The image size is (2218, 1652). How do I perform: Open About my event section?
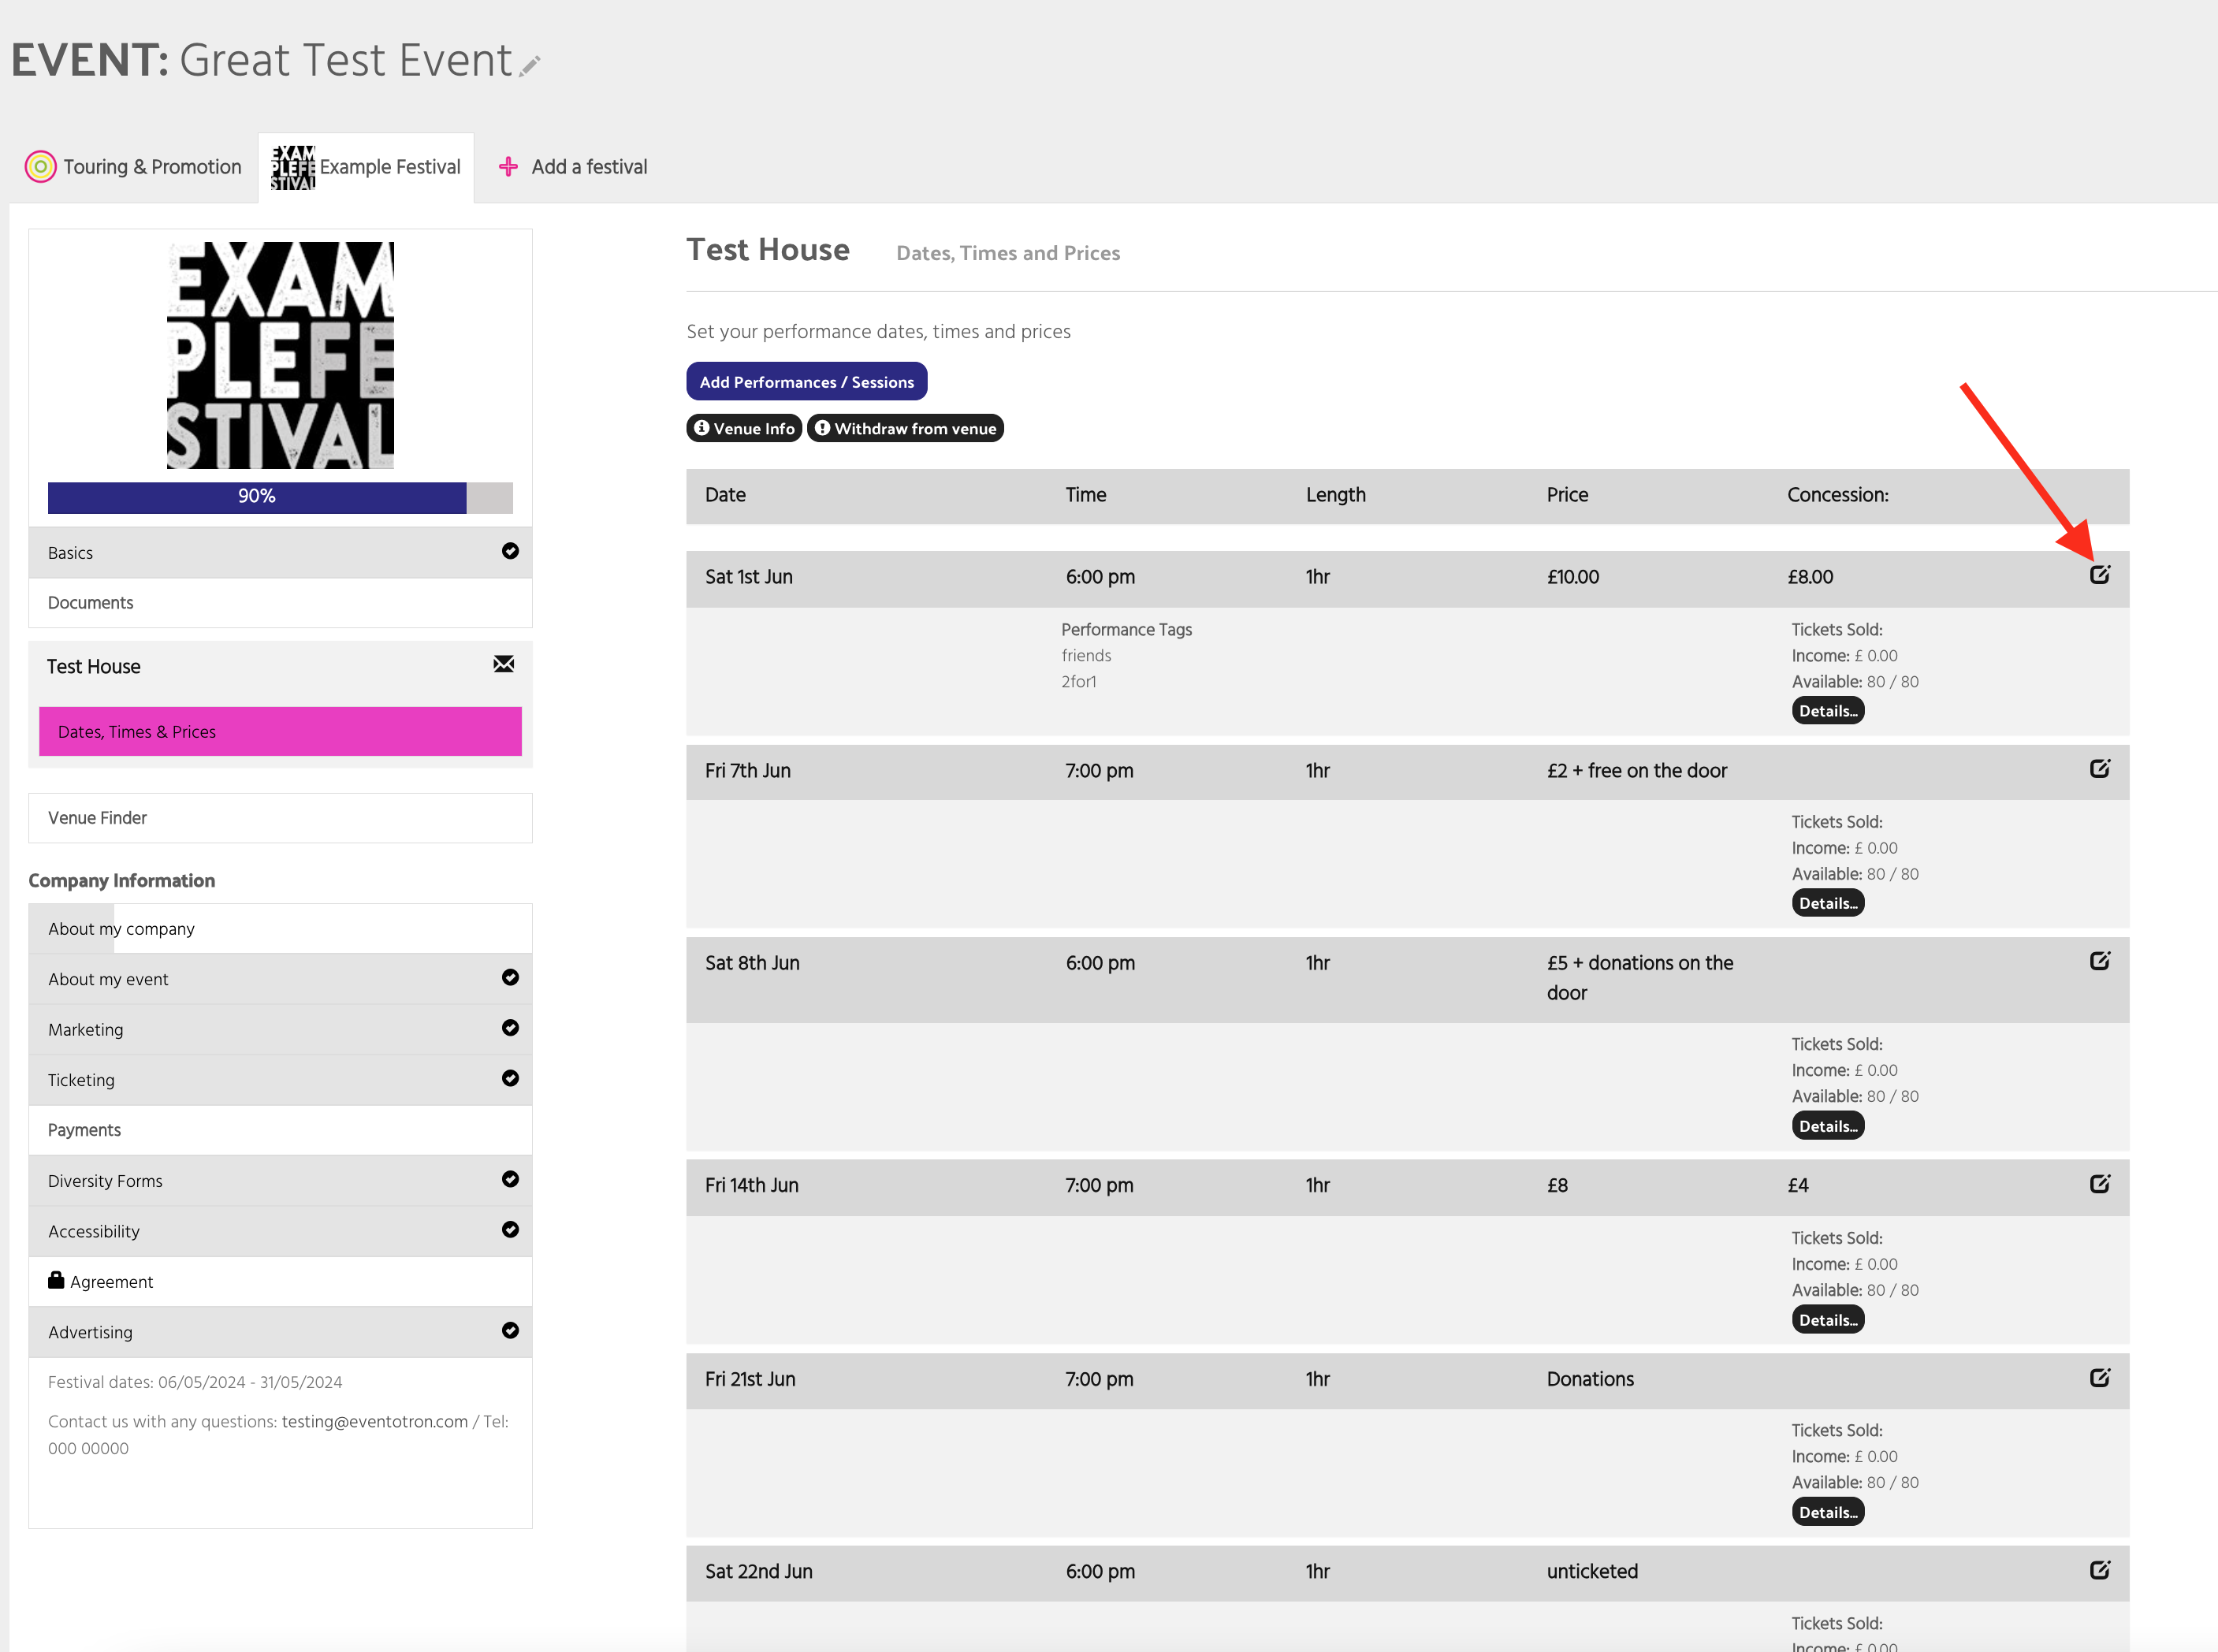coord(280,979)
